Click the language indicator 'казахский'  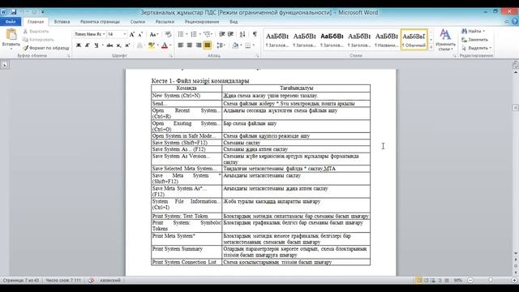point(110,281)
